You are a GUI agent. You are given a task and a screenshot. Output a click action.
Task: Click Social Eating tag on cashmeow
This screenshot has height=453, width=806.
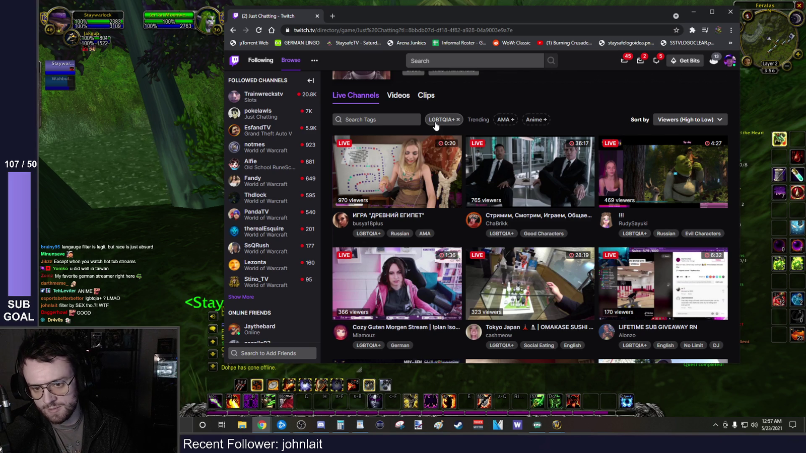pyautogui.click(x=539, y=345)
